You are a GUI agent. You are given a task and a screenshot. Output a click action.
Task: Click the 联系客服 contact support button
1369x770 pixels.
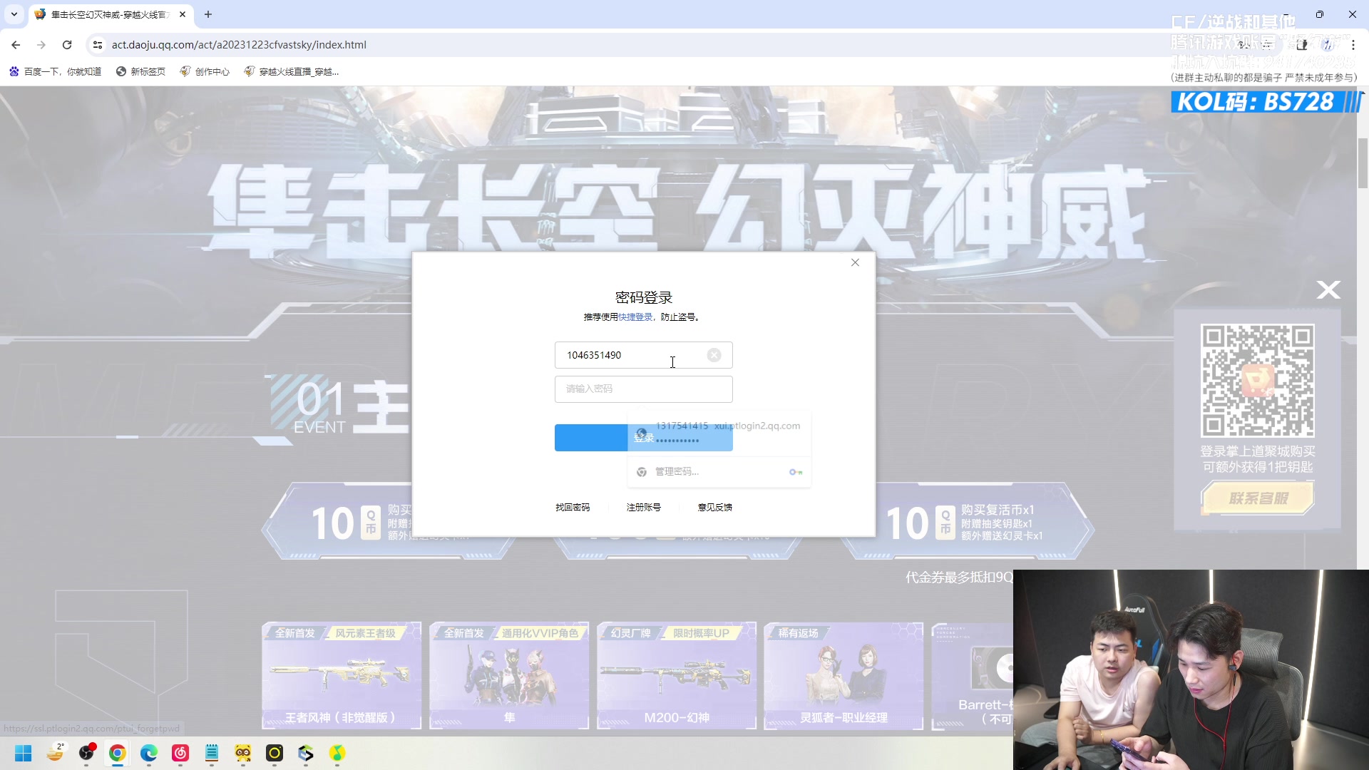point(1258,498)
